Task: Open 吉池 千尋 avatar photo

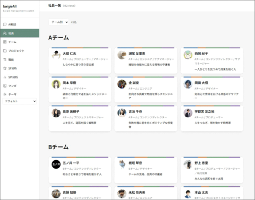Action: pyautogui.click(x=122, y=113)
